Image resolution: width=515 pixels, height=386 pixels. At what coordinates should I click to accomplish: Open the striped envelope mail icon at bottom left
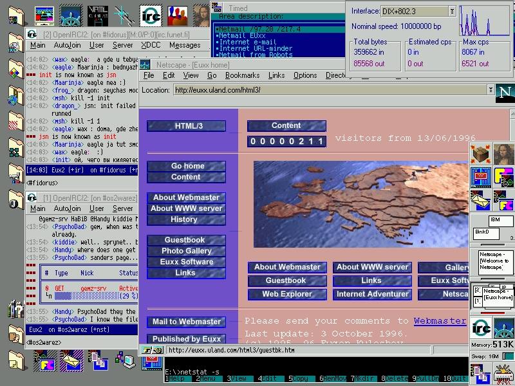click(71, 361)
